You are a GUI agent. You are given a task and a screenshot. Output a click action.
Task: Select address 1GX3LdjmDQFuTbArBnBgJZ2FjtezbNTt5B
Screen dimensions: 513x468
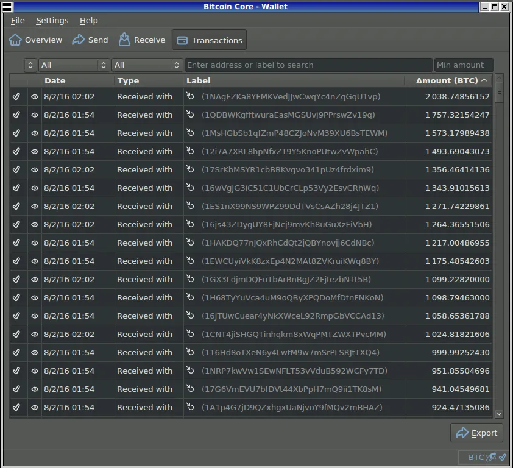tap(286, 280)
